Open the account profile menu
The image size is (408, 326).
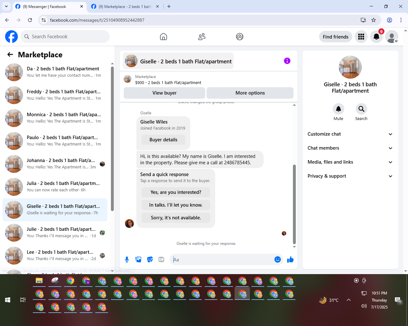pyautogui.click(x=392, y=37)
